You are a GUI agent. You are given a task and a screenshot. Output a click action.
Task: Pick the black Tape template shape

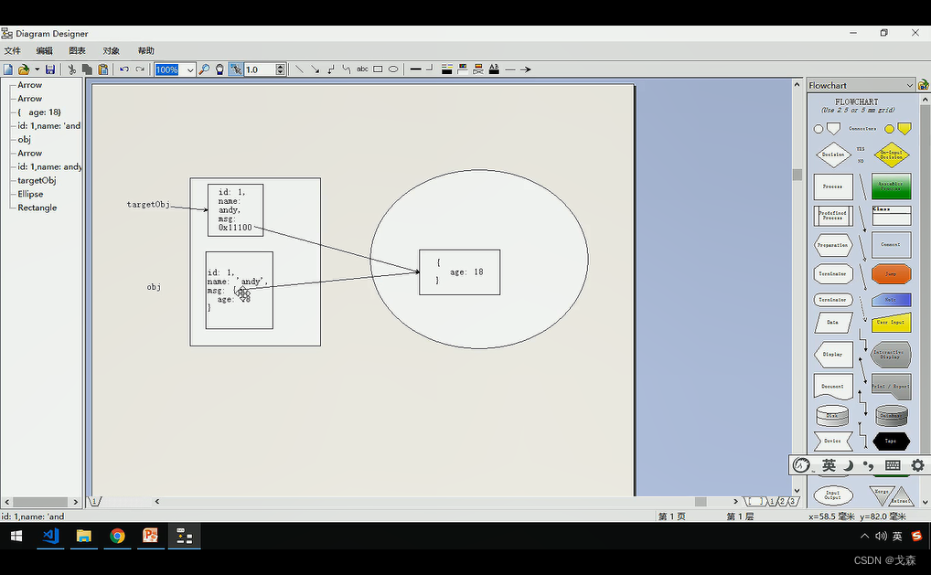(x=892, y=441)
